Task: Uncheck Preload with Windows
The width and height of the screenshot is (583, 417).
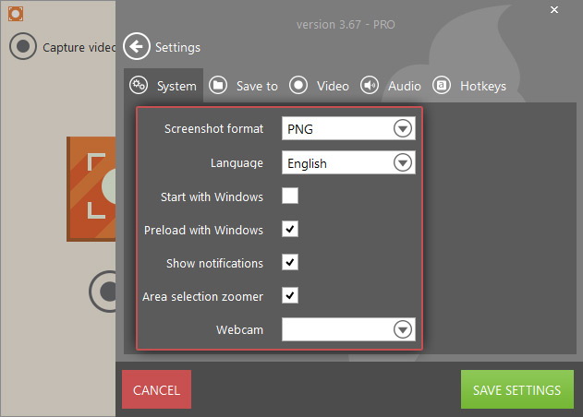Action: pos(290,229)
